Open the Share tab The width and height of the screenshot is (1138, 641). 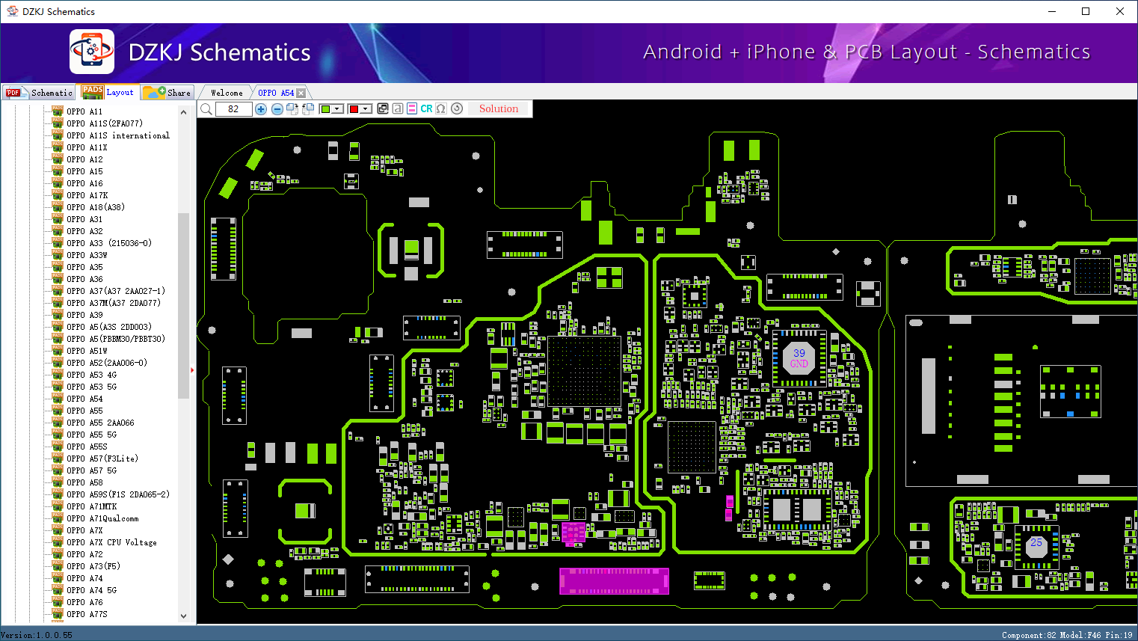[x=167, y=93]
